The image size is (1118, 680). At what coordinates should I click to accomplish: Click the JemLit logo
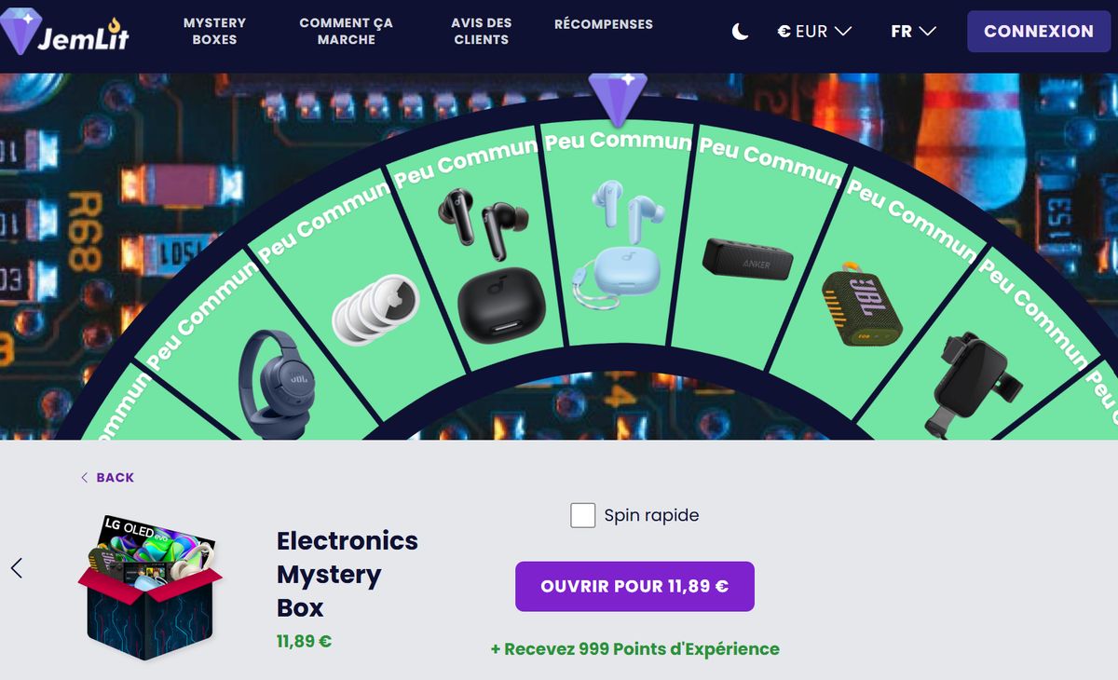[x=65, y=31]
